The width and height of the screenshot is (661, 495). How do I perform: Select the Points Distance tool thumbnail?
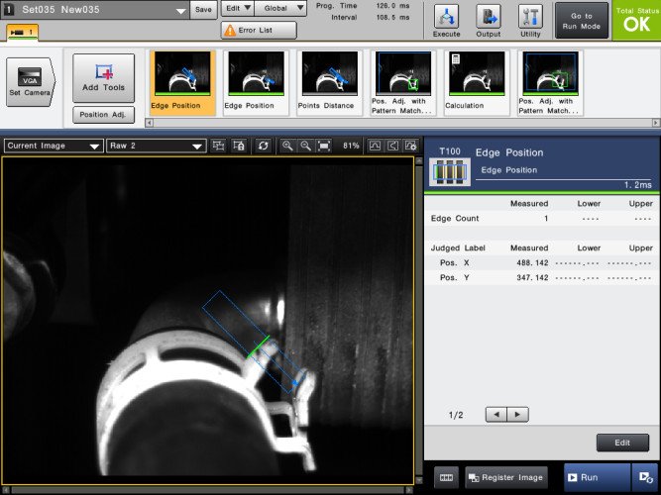click(x=329, y=81)
